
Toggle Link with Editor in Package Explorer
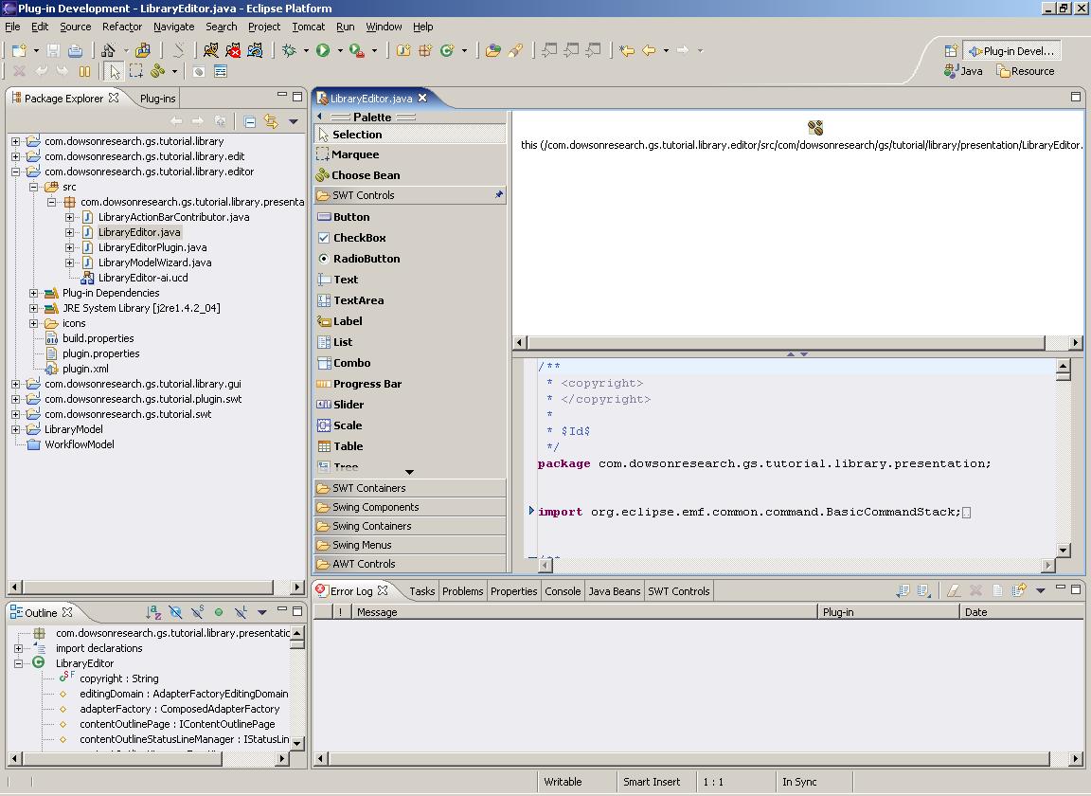271,121
